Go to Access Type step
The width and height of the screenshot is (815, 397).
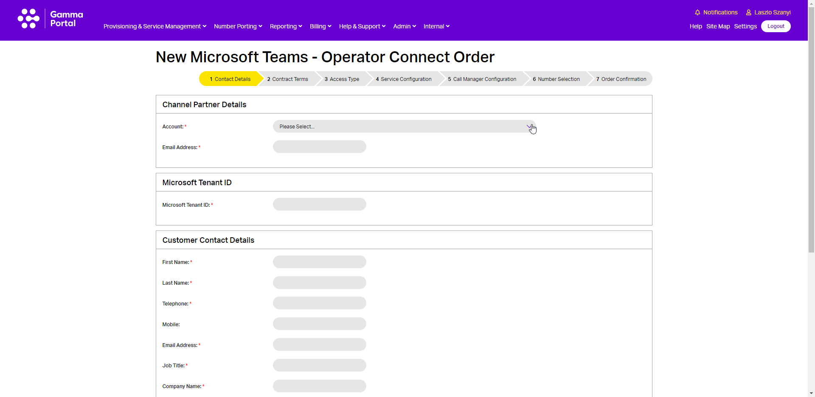tap(342, 79)
